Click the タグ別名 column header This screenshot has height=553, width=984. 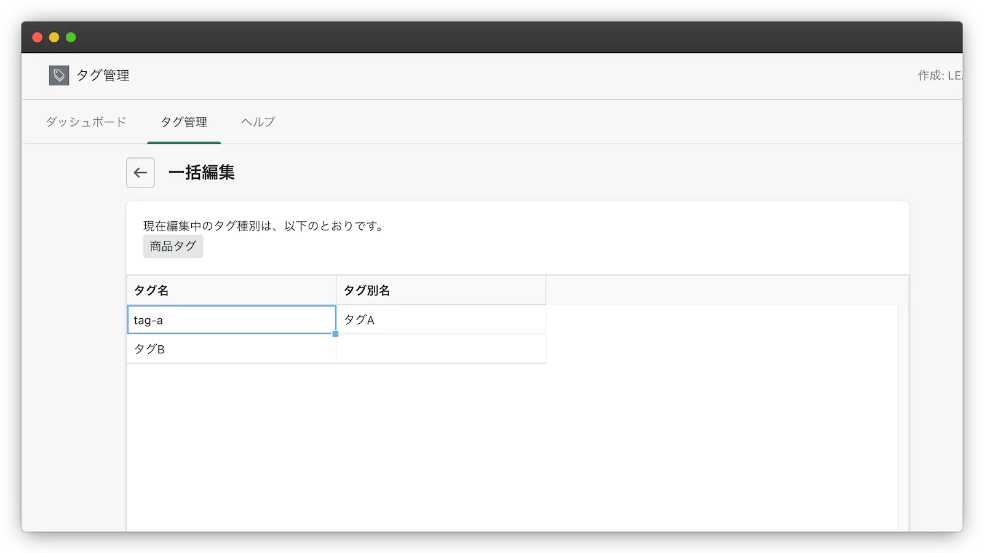click(441, 290)
